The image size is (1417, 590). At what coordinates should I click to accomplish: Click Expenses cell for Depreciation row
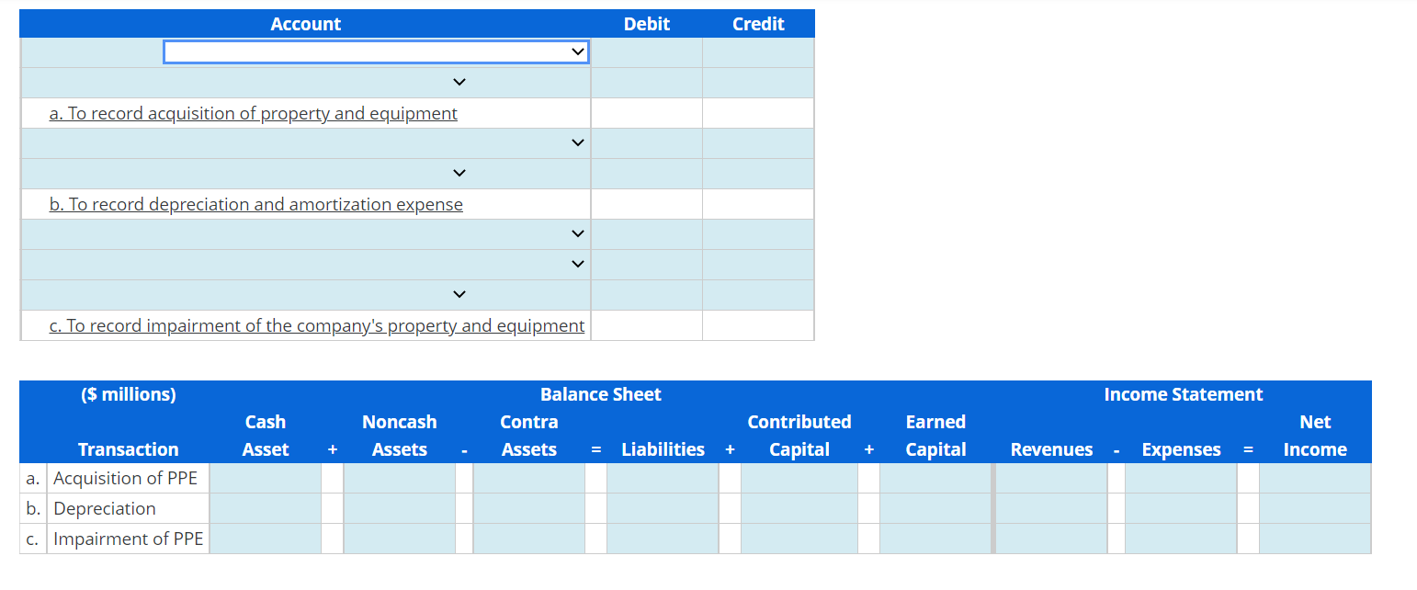click(x=1181, y=508)
